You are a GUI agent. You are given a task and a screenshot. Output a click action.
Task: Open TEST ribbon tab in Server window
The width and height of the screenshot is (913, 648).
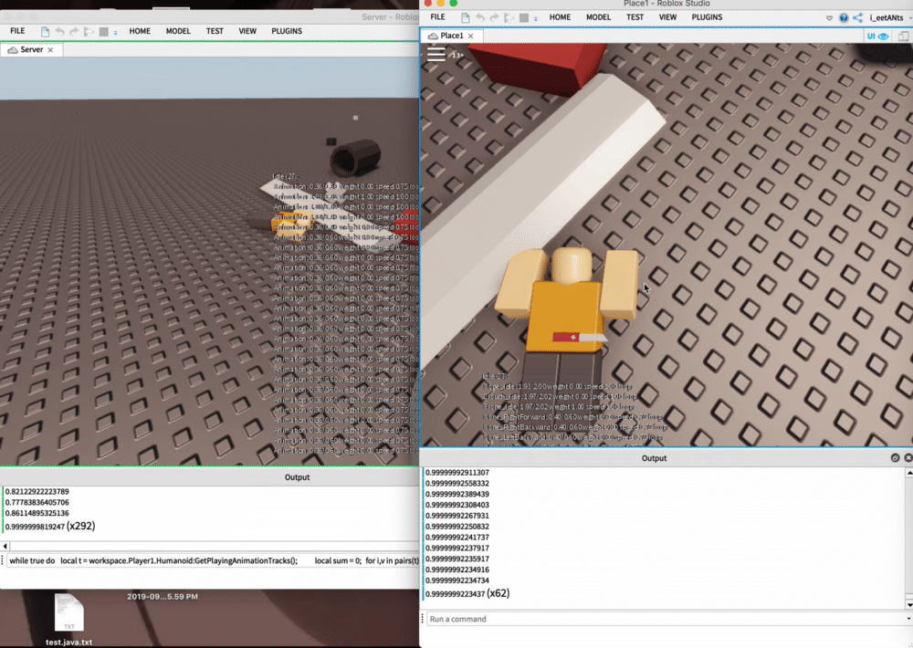[x=215, y=31]
